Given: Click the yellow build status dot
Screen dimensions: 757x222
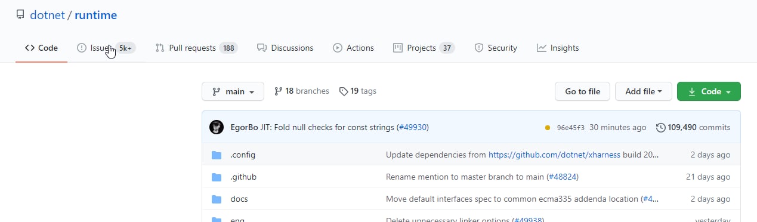Looking at the screenshot, I should (548, 128).
